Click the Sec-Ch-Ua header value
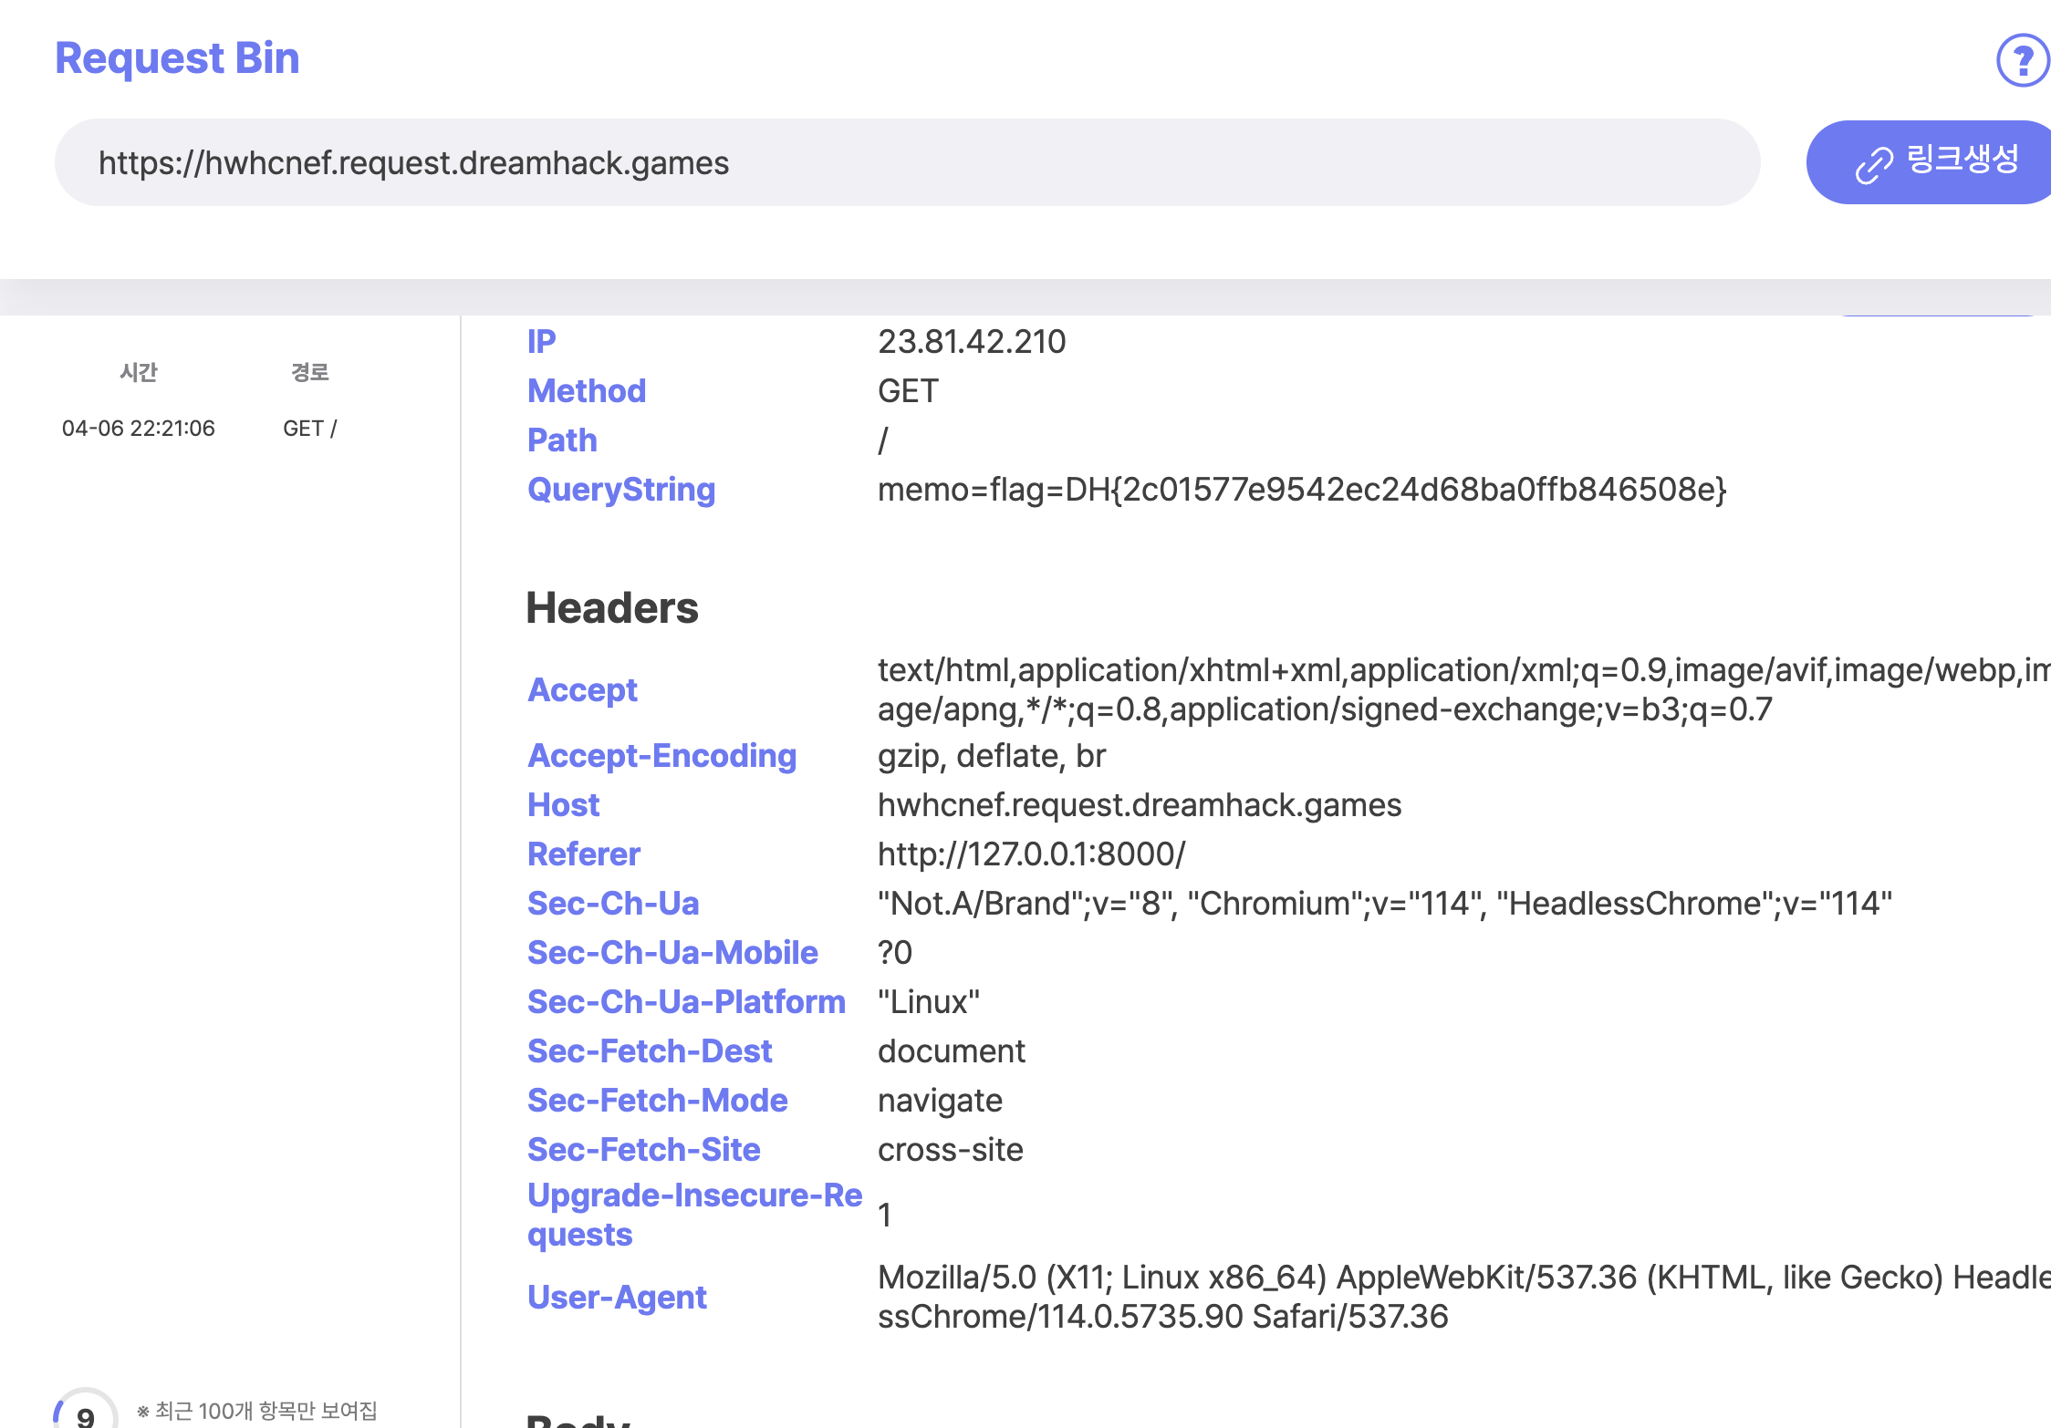 point(1383,904)
